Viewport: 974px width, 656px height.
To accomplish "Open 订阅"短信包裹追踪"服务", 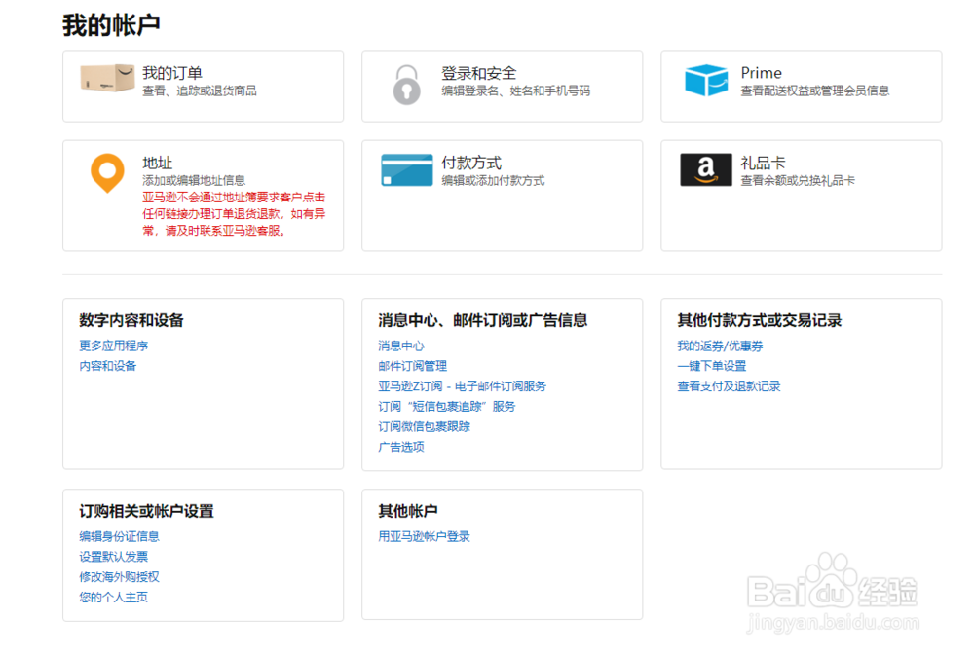I will coord(445,406).
